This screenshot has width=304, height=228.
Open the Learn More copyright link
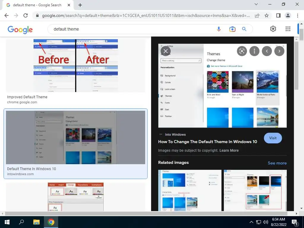(x=229, y=151)
